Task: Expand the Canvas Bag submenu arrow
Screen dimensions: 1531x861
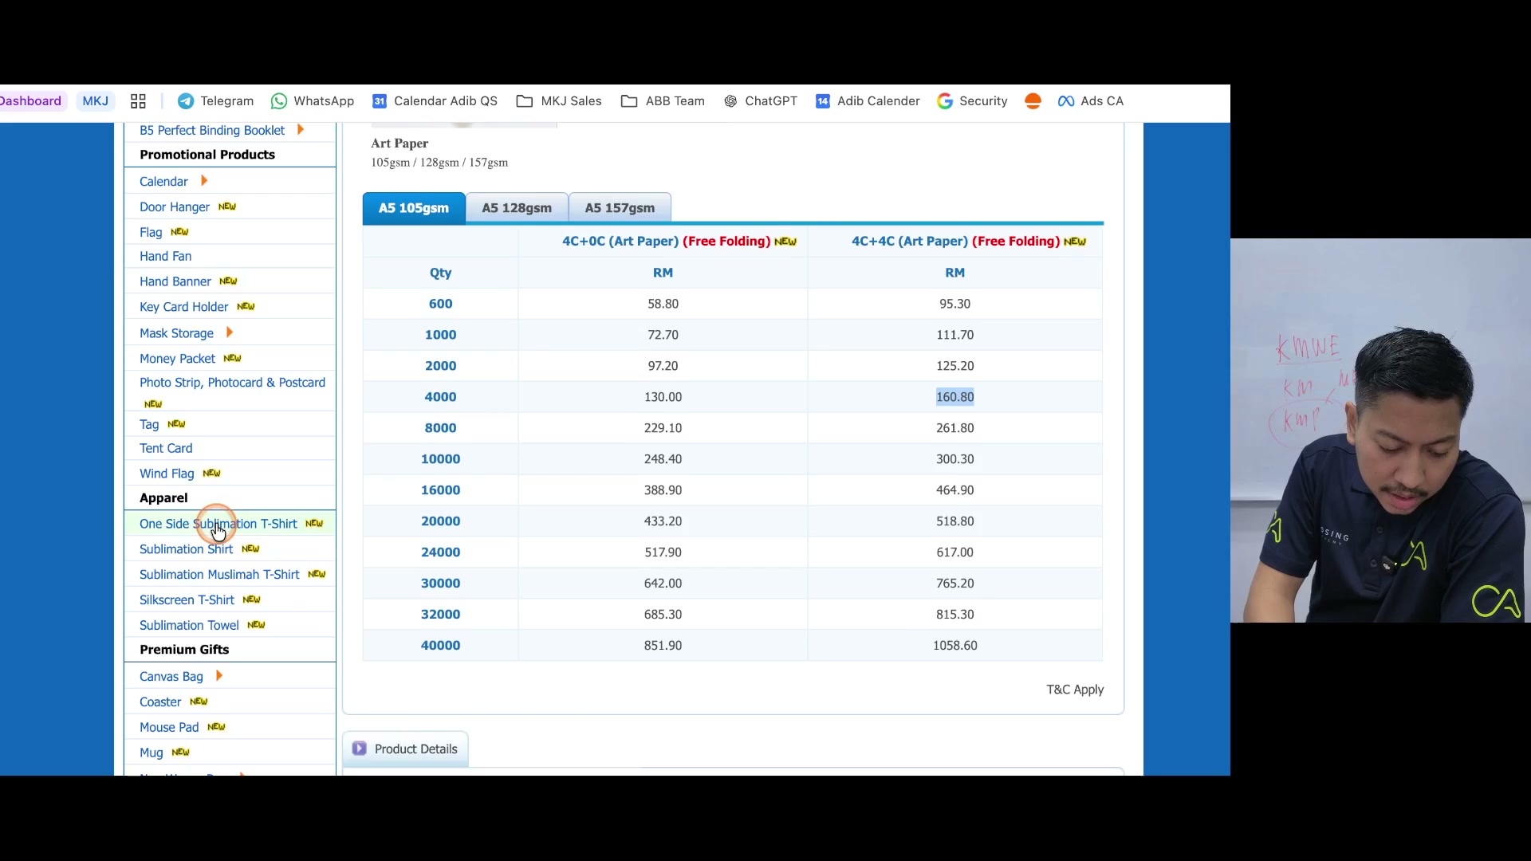Action: point(218,676)
